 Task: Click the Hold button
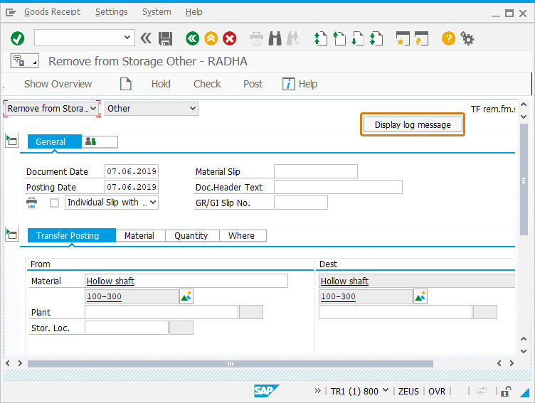[x=161, y=84]
